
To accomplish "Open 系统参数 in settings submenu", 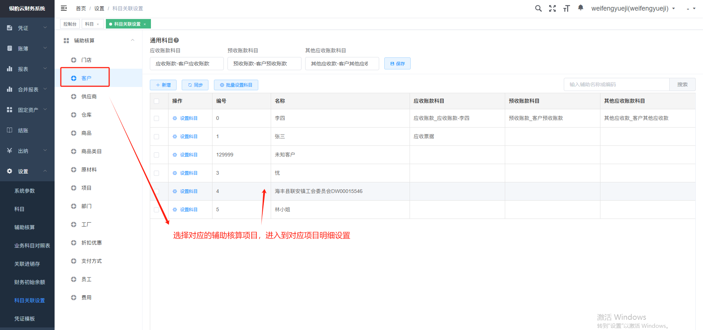I will pos(25,191).
